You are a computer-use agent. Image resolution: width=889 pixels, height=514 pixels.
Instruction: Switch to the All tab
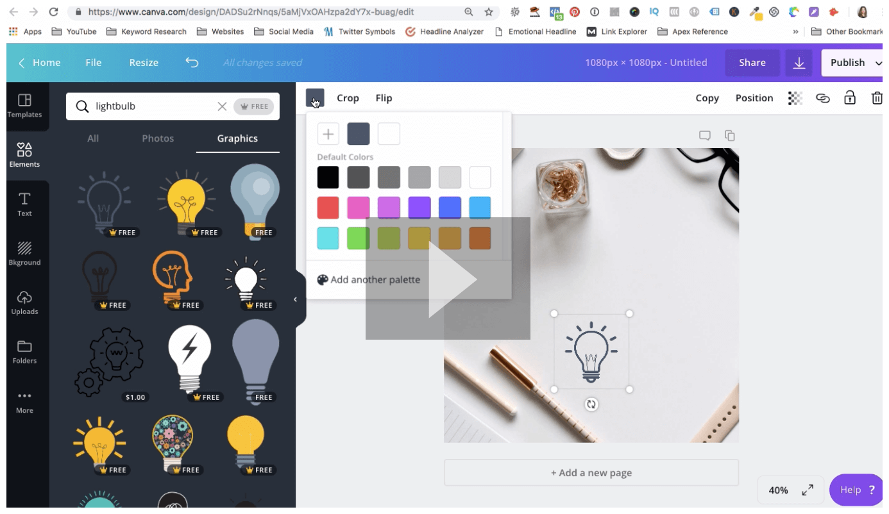[x=93, y=138]
